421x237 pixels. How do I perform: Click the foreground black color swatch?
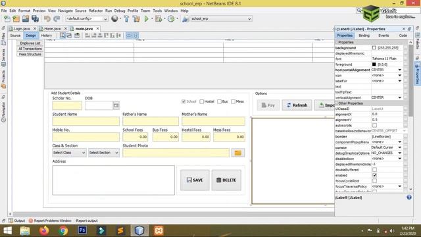pyautogui.click(x=374, y=65)
